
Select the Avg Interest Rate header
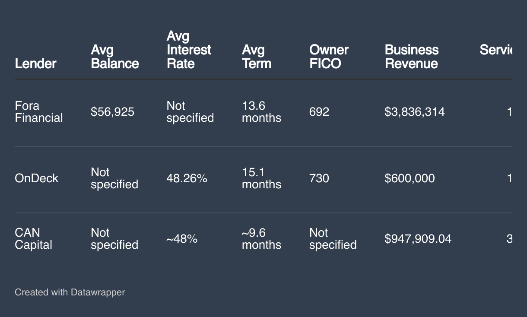(189, 50)
